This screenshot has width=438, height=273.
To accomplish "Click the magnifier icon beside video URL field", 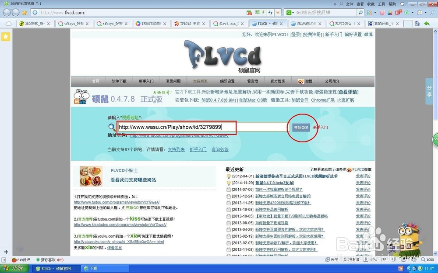I will click(x=112, y=127).
